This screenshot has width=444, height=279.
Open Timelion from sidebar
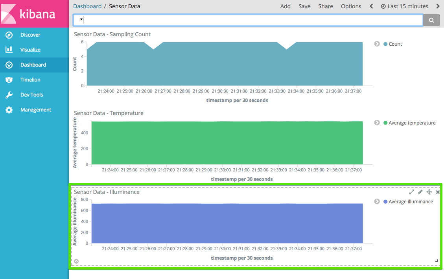click(x=35, y=80)
